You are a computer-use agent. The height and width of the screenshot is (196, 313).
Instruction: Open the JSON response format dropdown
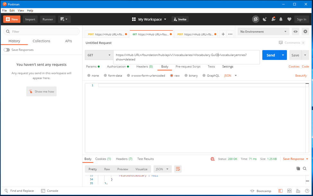point(162,169)
